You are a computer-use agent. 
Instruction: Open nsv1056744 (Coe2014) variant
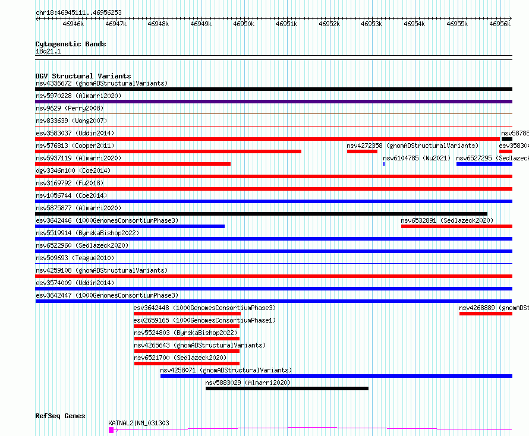[71, 195]
